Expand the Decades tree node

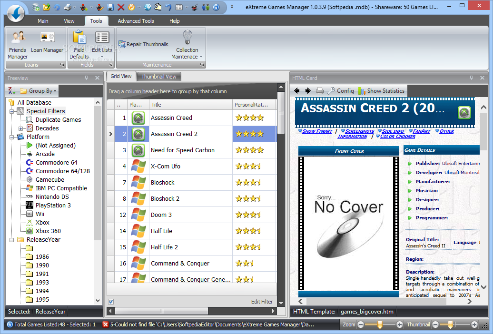tap(21, 128)
